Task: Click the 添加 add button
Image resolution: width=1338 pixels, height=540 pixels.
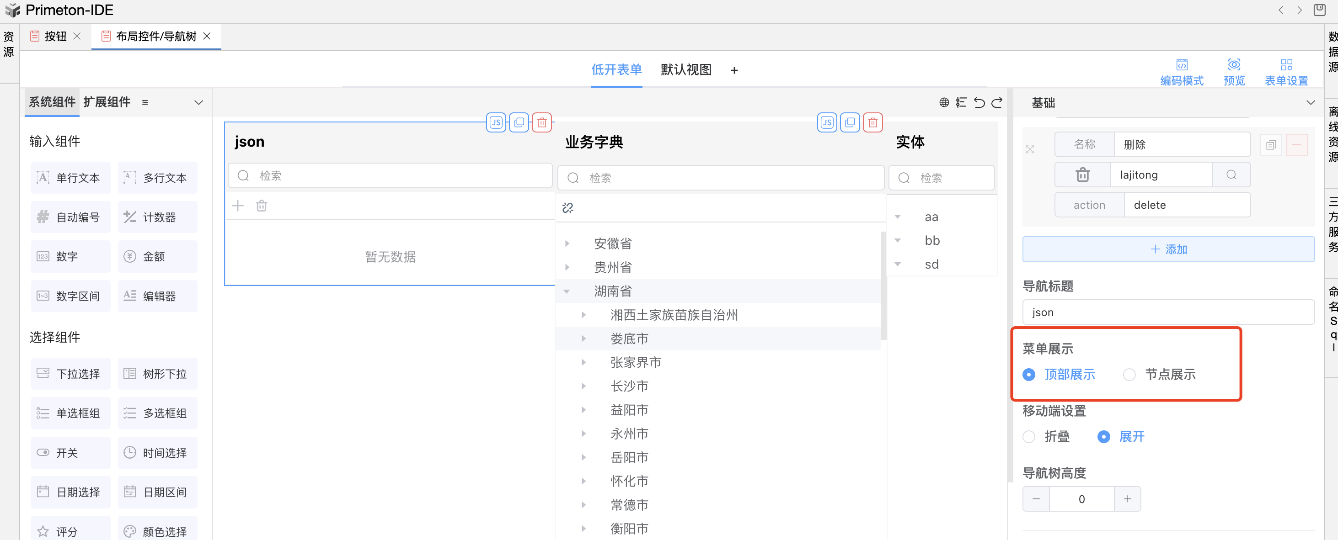Action: pyautogui.click(x=1168, y=249)
